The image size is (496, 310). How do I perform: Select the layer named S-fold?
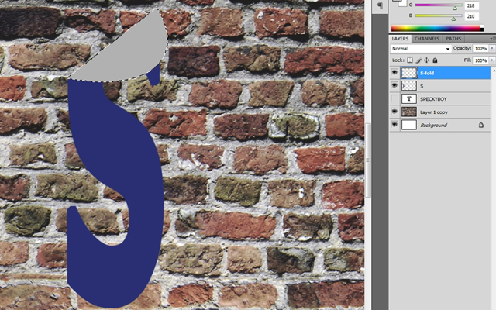[427, 73]
